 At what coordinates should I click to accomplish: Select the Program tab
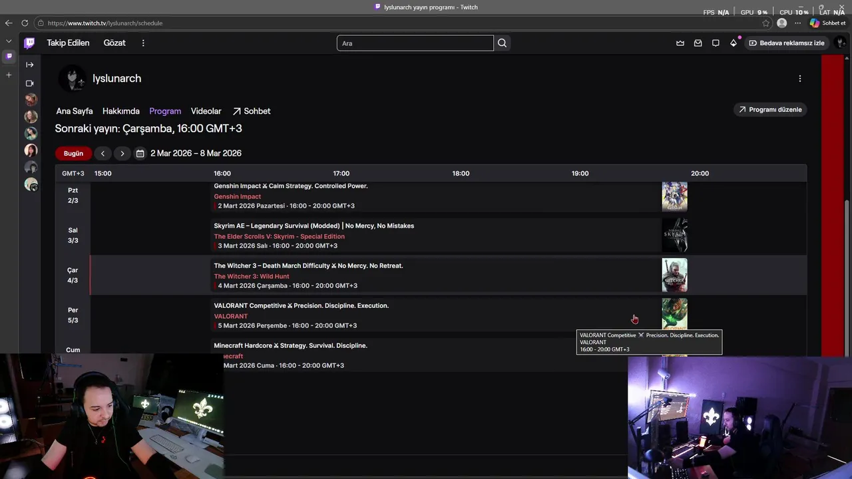point(165,111)
